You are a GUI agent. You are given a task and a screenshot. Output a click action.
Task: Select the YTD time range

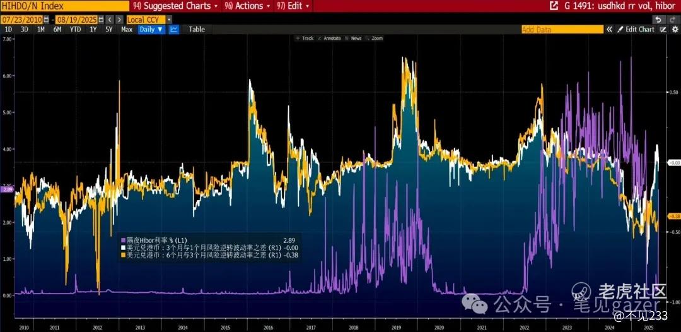pyautogui.click(x=75, y=29)
